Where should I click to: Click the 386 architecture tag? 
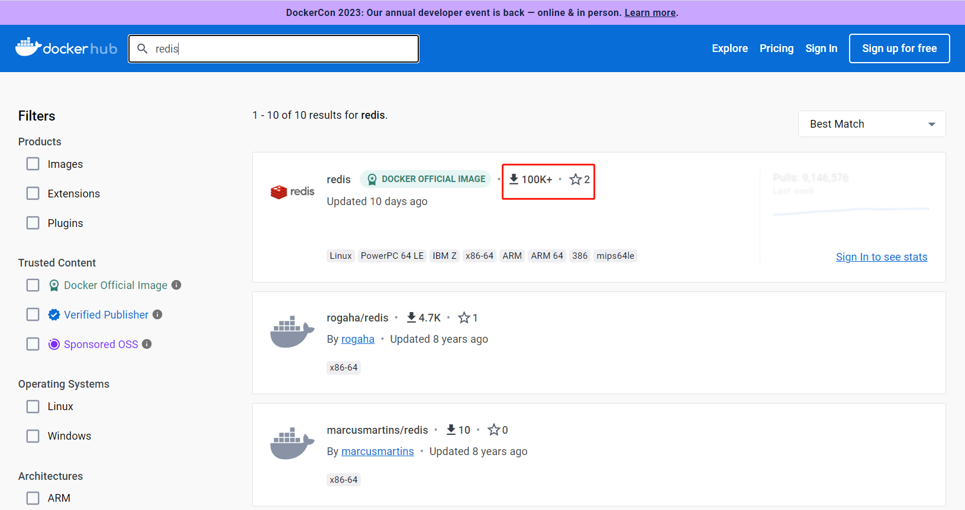pos(580,256)
